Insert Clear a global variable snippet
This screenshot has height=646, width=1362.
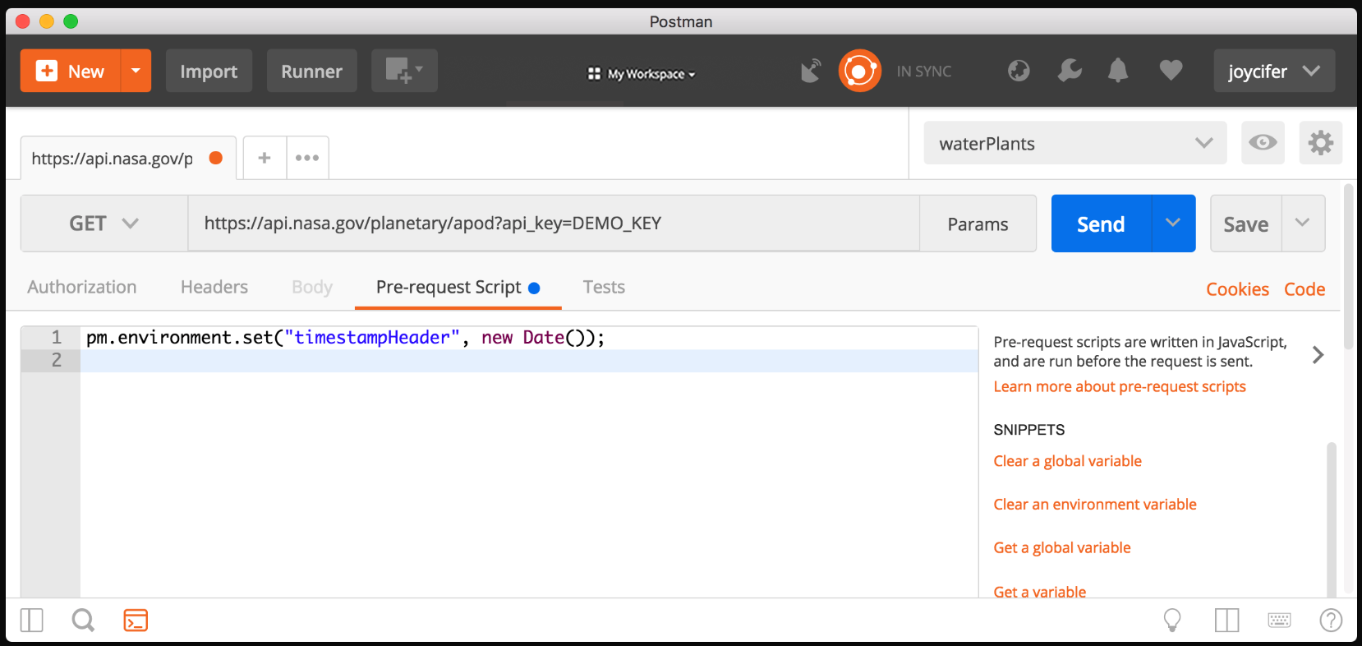[x=1067, y=461]
